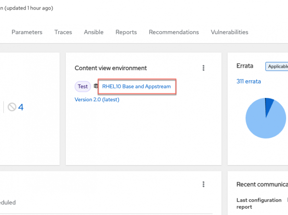This screenshot has width=288, height=215.
Task: Click the content view icon beside Test
Action: [96, 86]
